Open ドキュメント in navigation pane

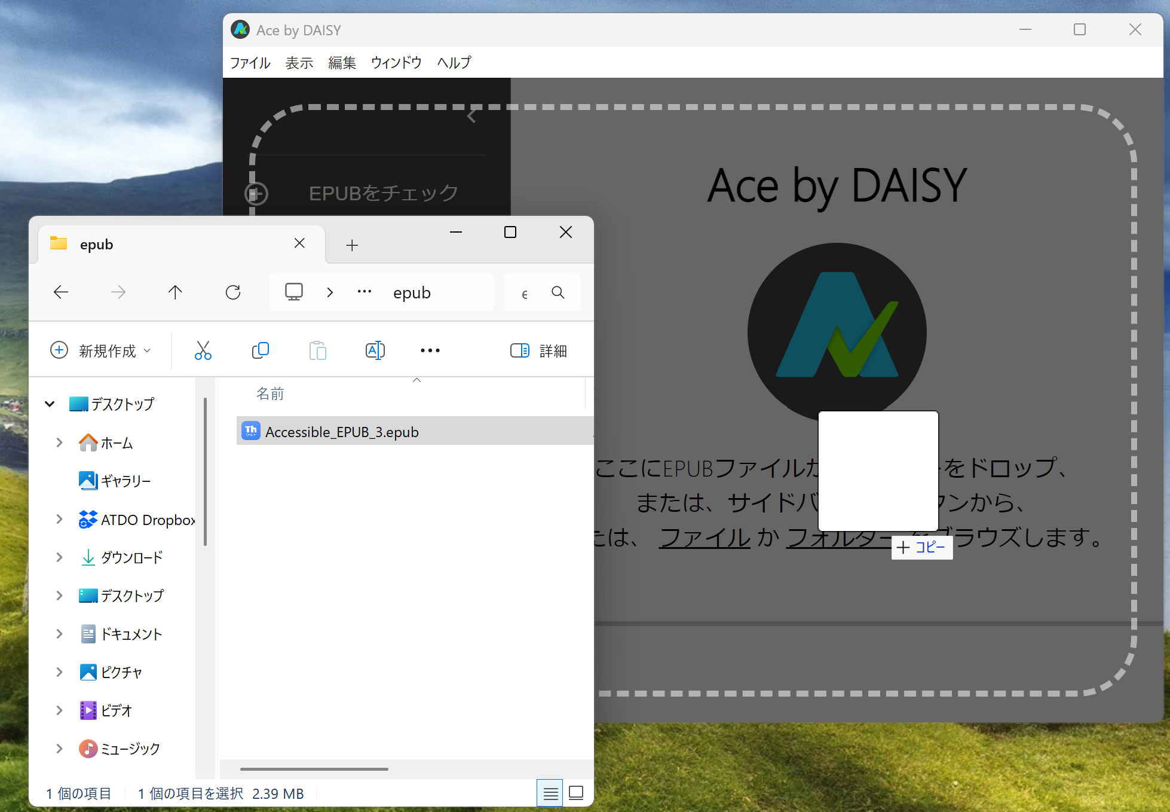(121, 634)
